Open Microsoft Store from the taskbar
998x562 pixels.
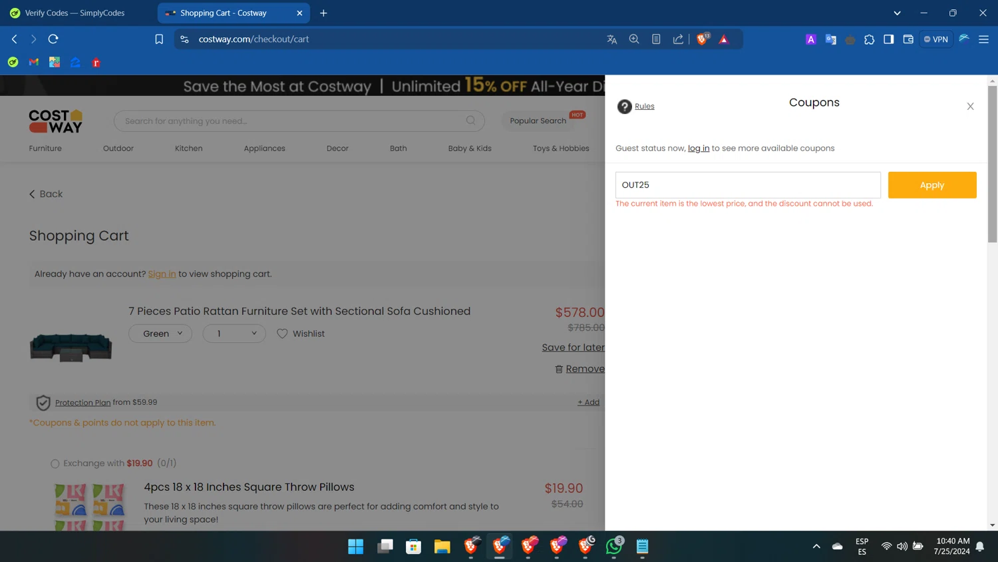coord(414,547)
